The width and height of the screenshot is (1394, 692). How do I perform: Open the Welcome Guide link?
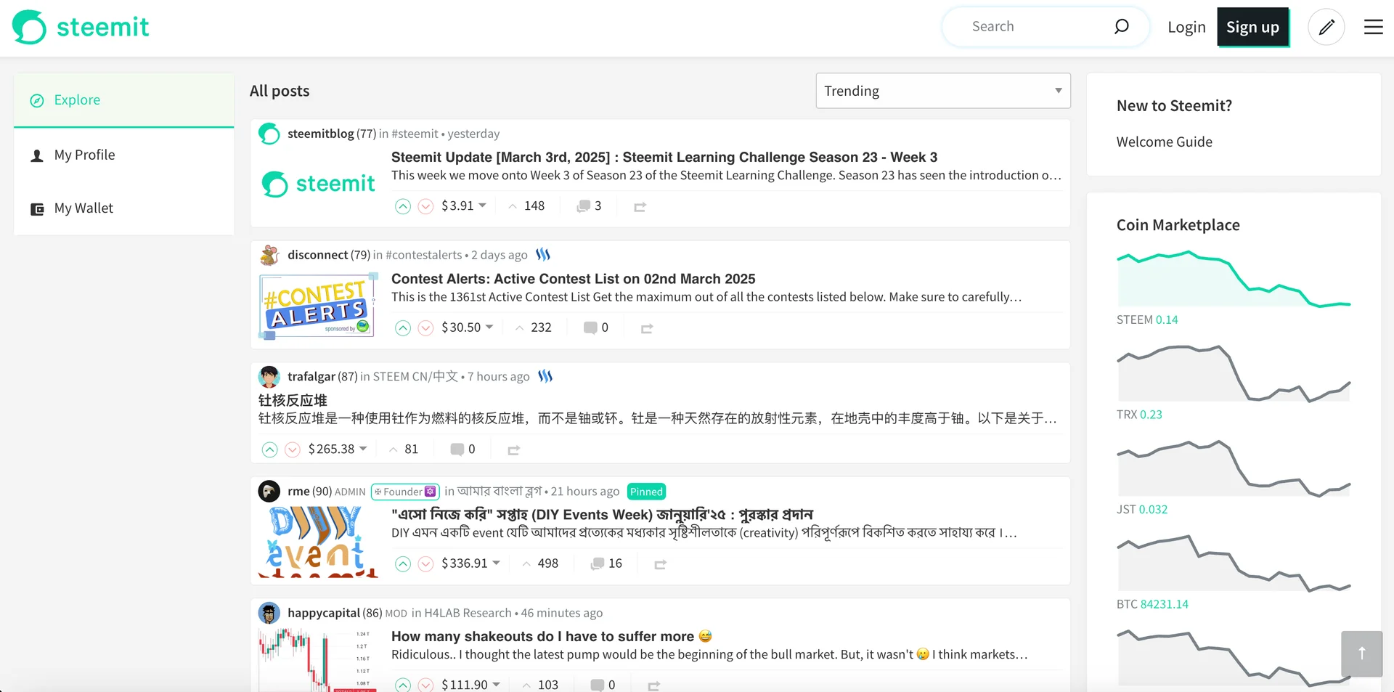pos(1164,142)
